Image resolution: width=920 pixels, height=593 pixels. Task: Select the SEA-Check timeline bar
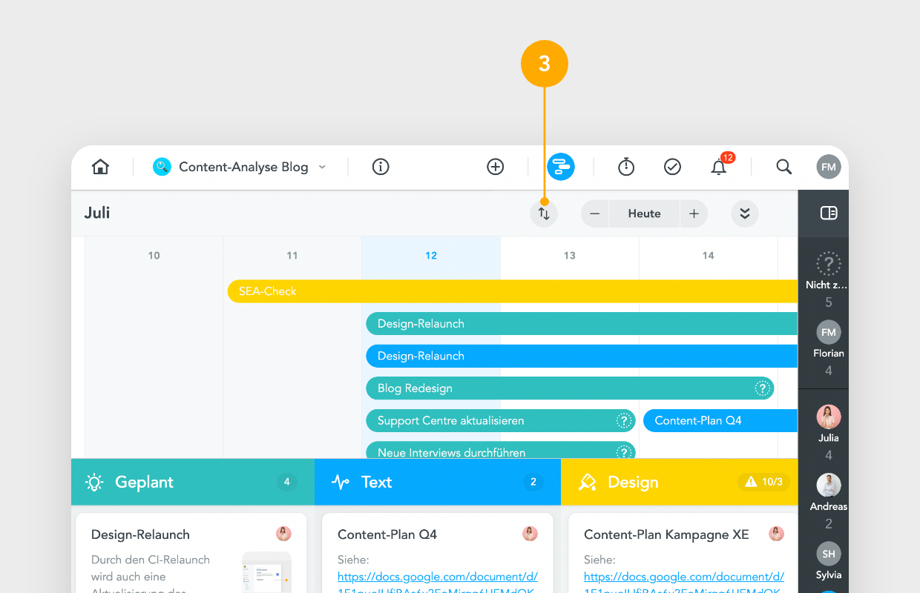click(x=513, y=291)
